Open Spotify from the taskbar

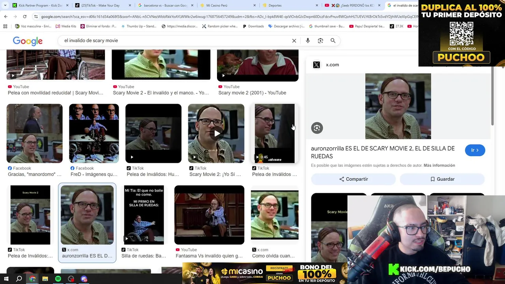(58, 279)
